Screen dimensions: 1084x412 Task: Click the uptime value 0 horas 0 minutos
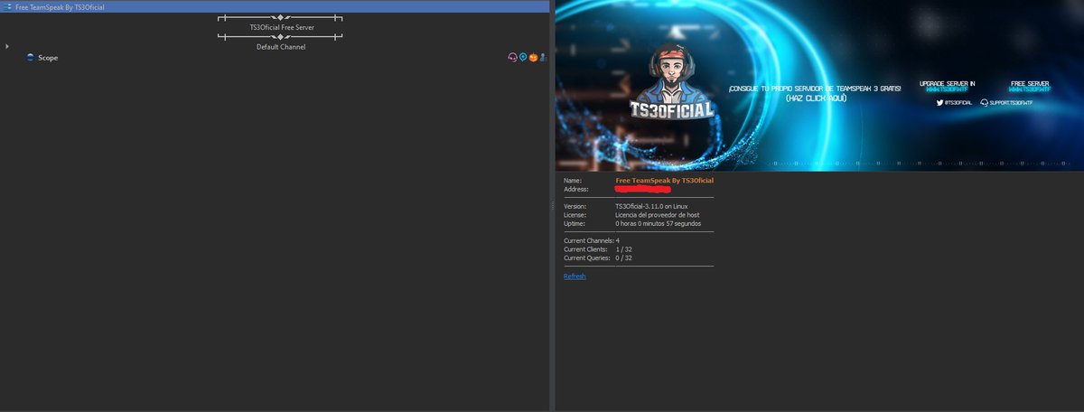pyautogui.click(x=658, y=224)
